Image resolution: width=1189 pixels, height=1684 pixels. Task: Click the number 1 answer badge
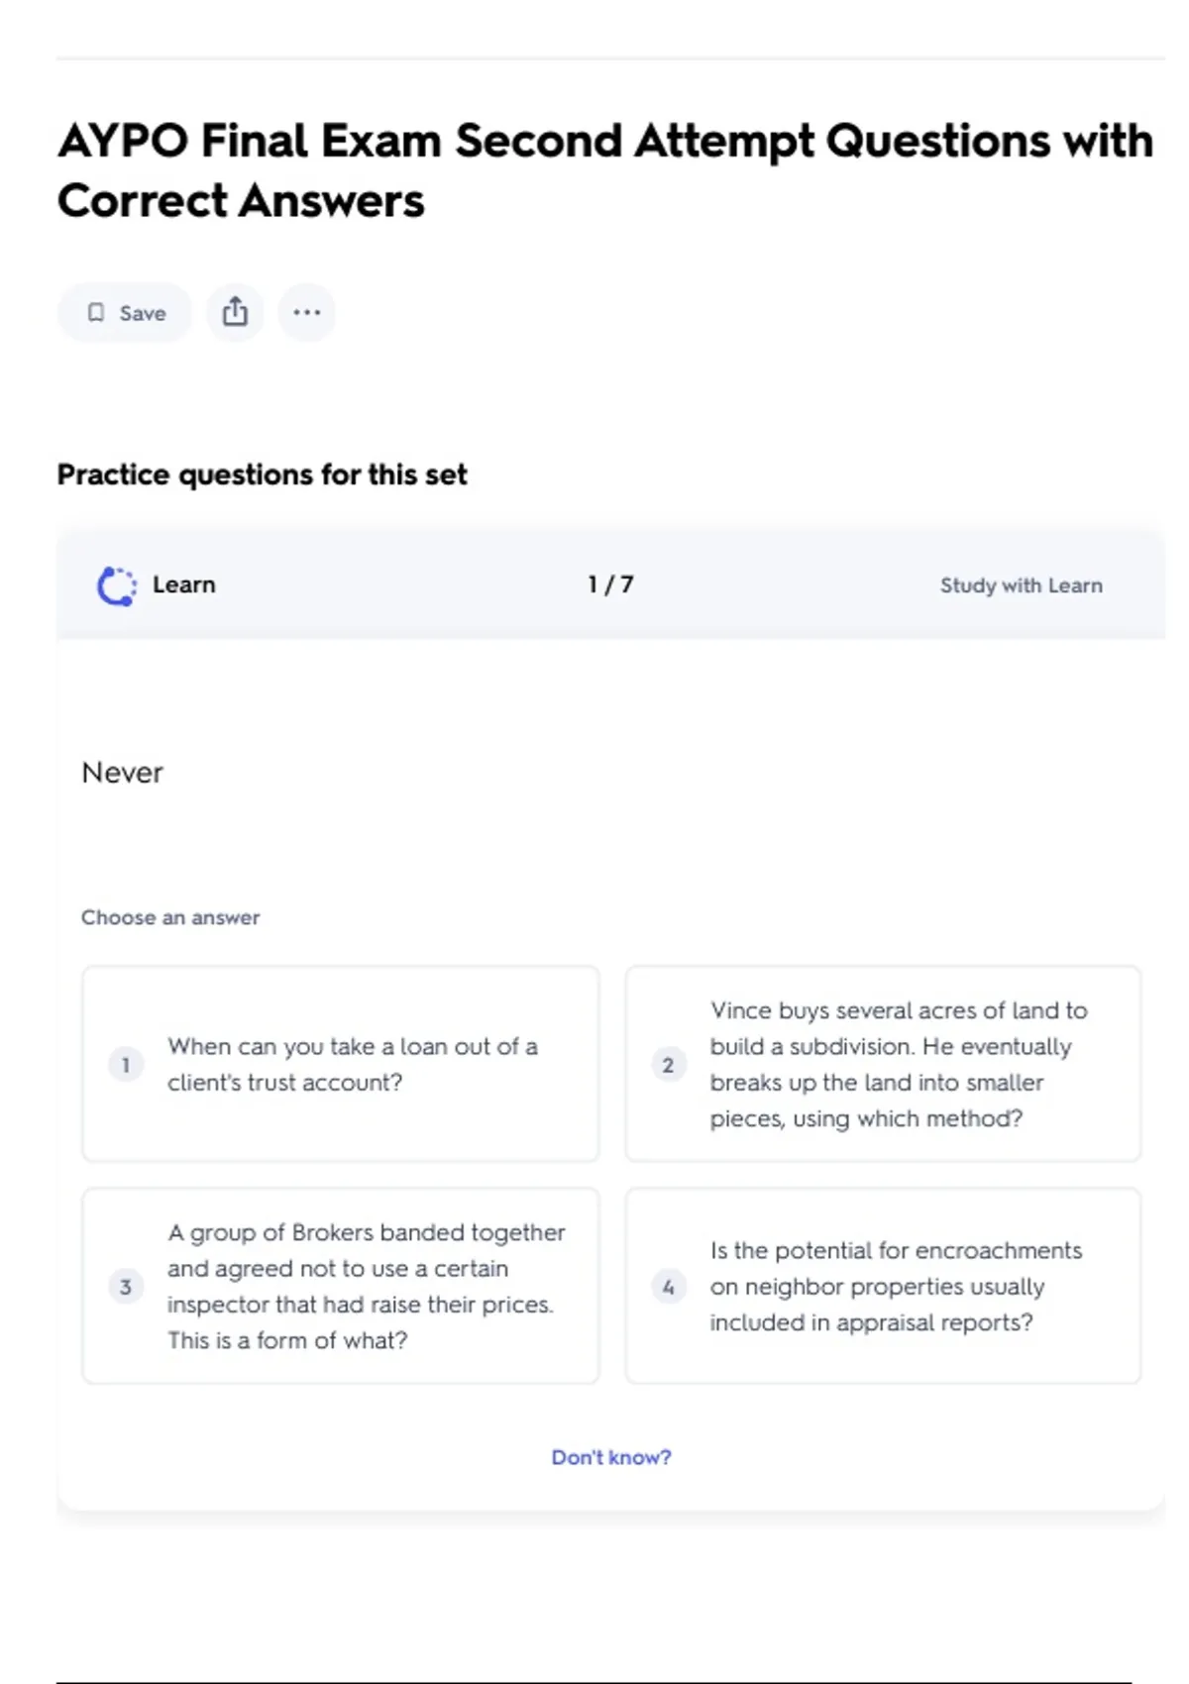[126, 1065]
